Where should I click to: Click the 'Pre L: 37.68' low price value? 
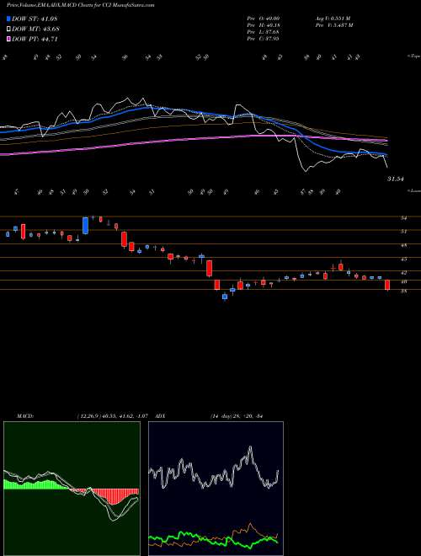tap(264, 32)
